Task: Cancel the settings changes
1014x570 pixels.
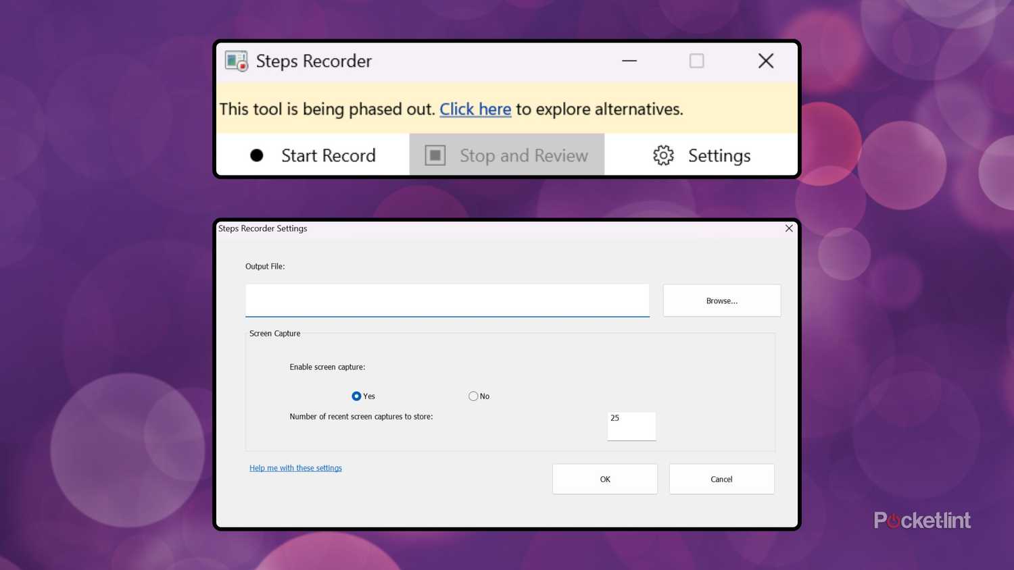Action: pos(721,479)
